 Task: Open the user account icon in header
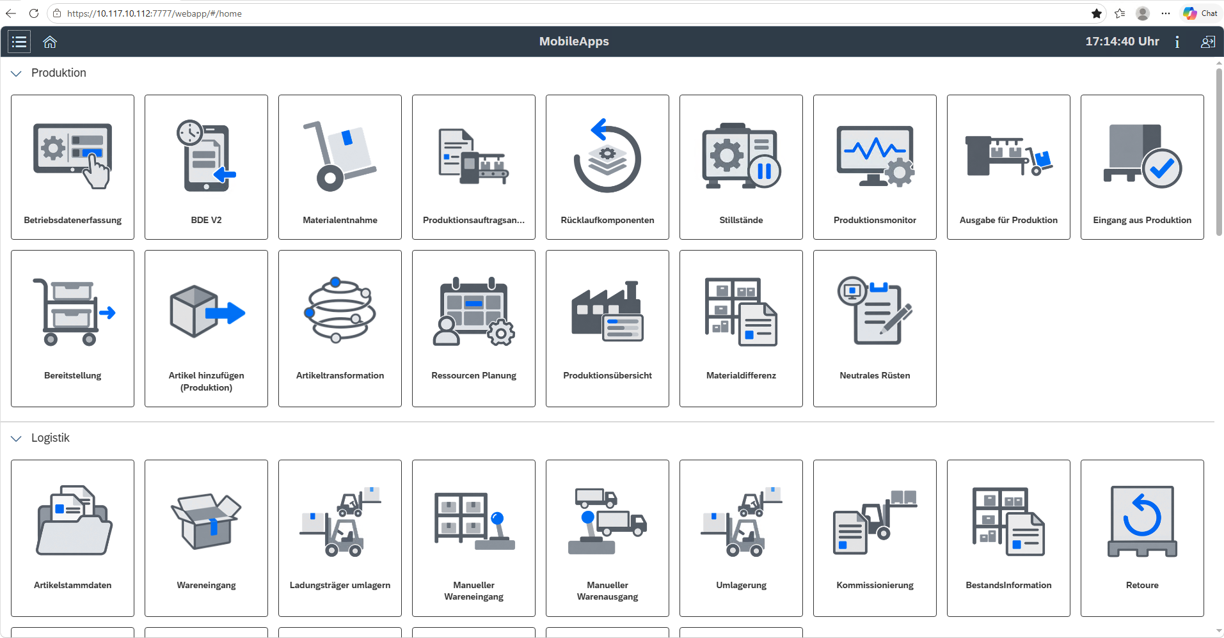tap(1208, 42)
